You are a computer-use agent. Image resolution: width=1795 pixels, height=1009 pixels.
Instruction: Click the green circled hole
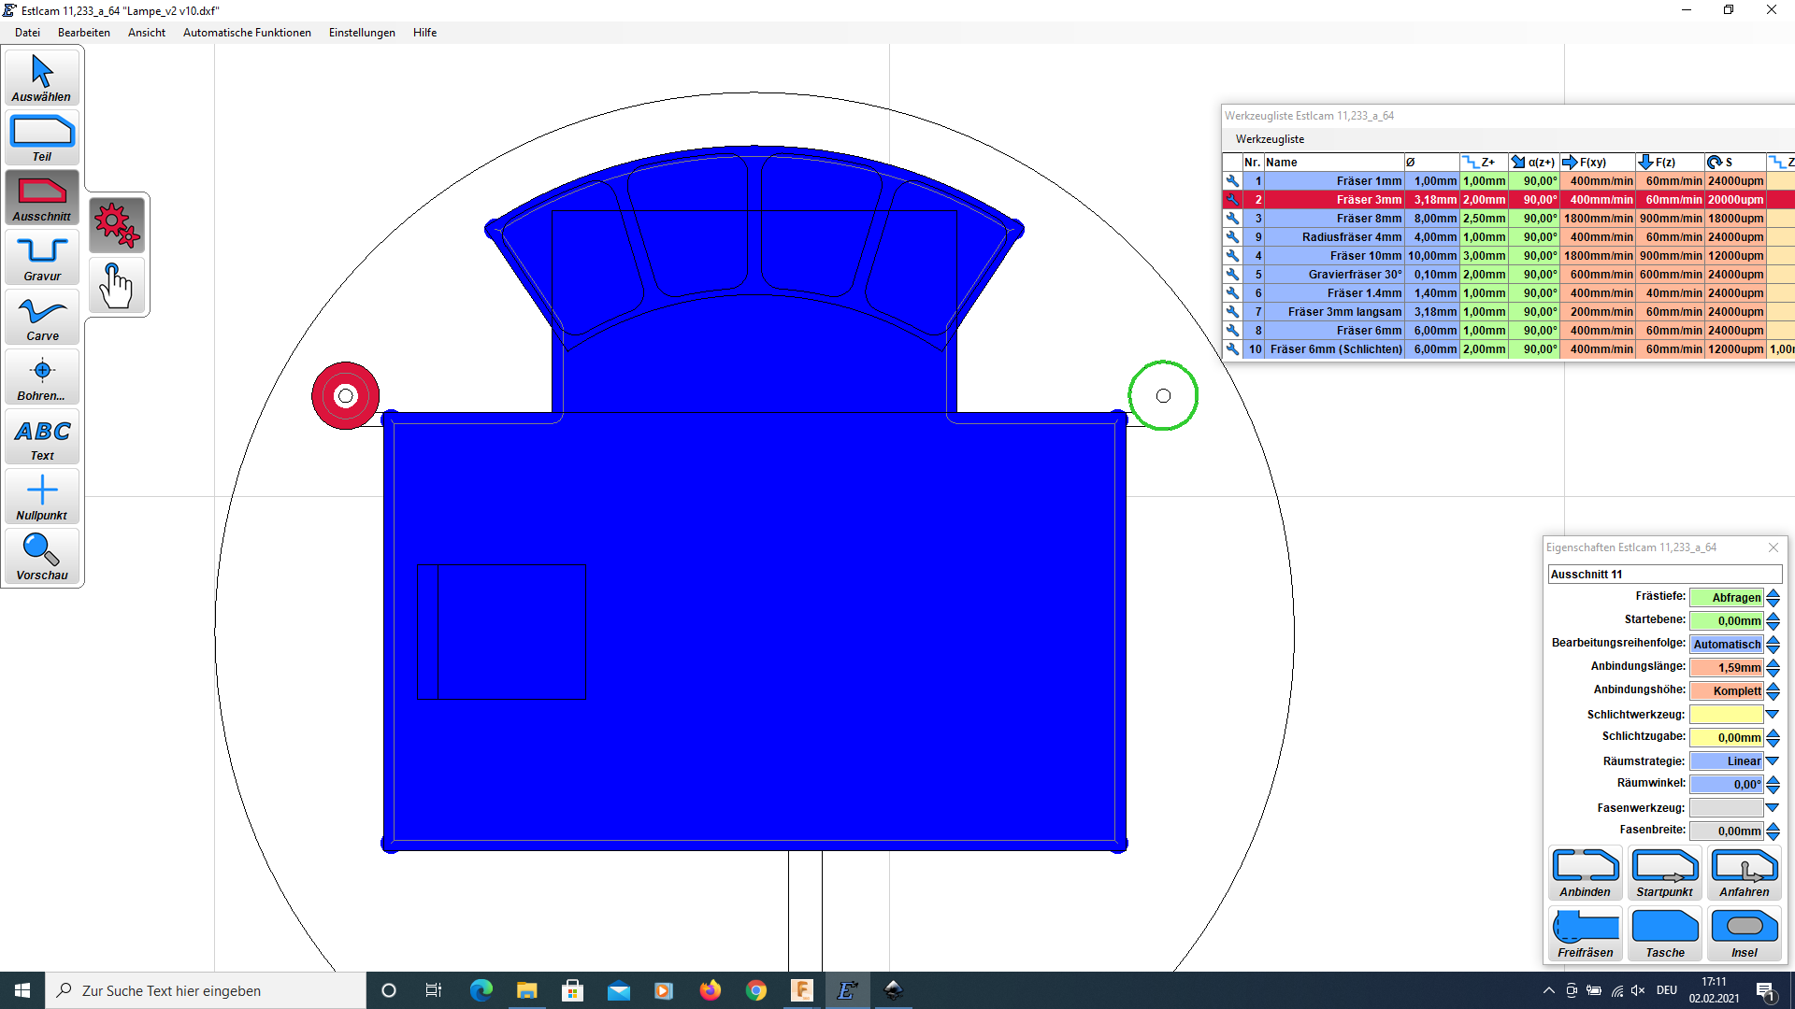coord(1163,395)
